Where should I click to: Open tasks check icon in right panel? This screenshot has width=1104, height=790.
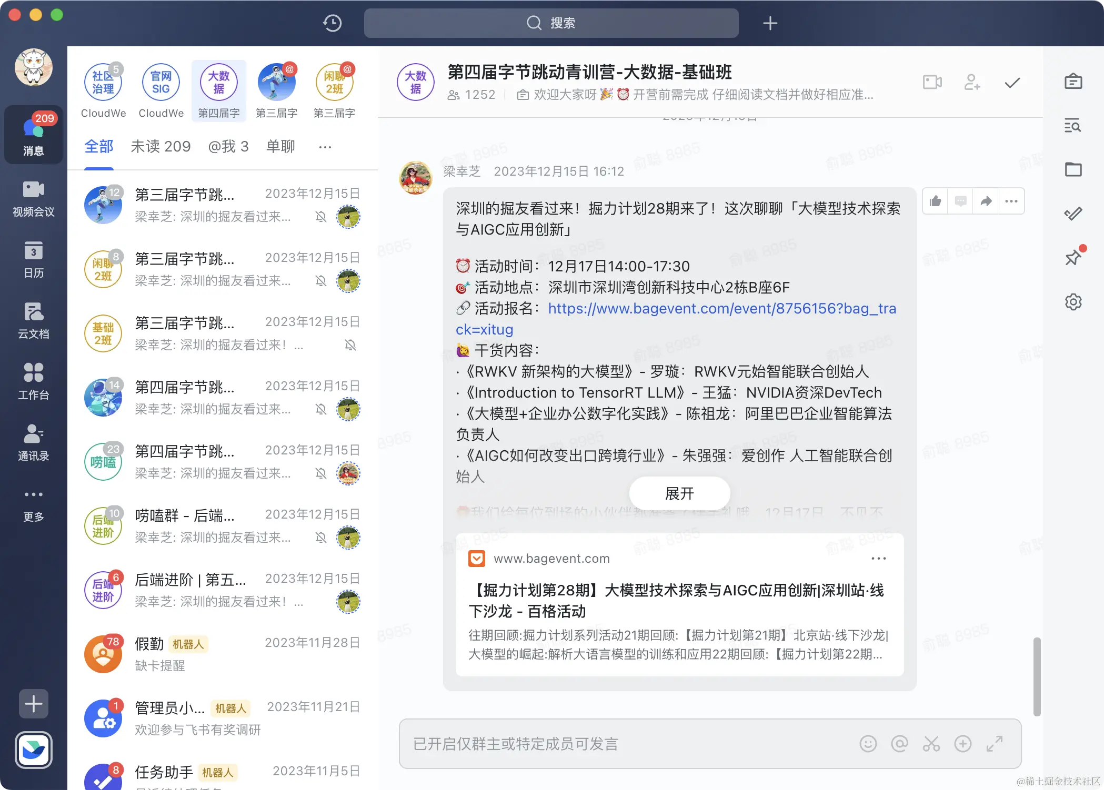(x=1073, y=214)
